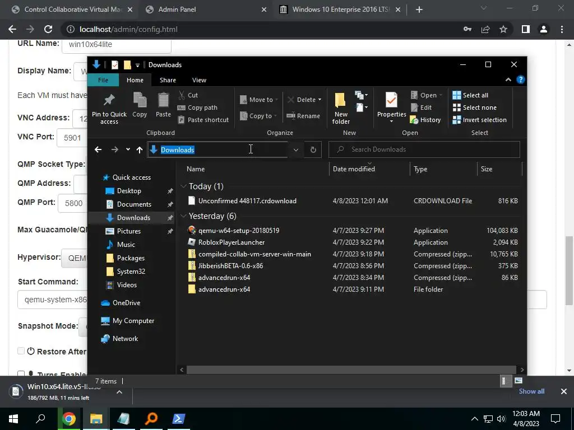Toggle the Restore After checkbox on admin page
Viewport: 574px width, 430px height.
(21, 351)
